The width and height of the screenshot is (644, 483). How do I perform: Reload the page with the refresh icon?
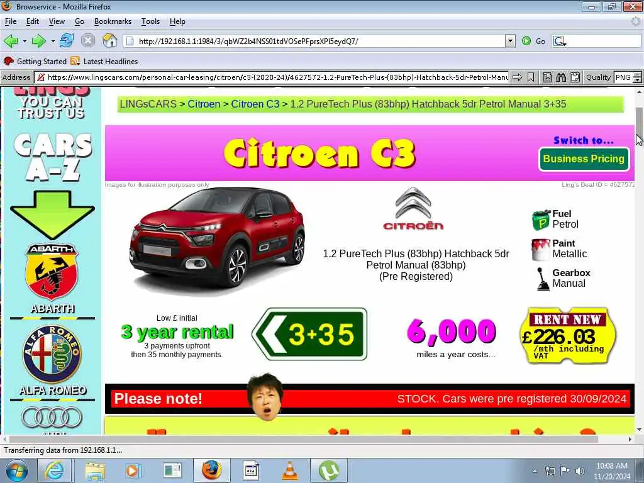[67, 41]
